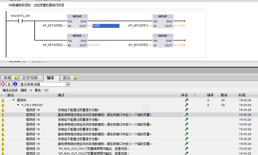Screen dimensions: 258x155
Task: Click the 警告 column header
Action: click(229, 95)
